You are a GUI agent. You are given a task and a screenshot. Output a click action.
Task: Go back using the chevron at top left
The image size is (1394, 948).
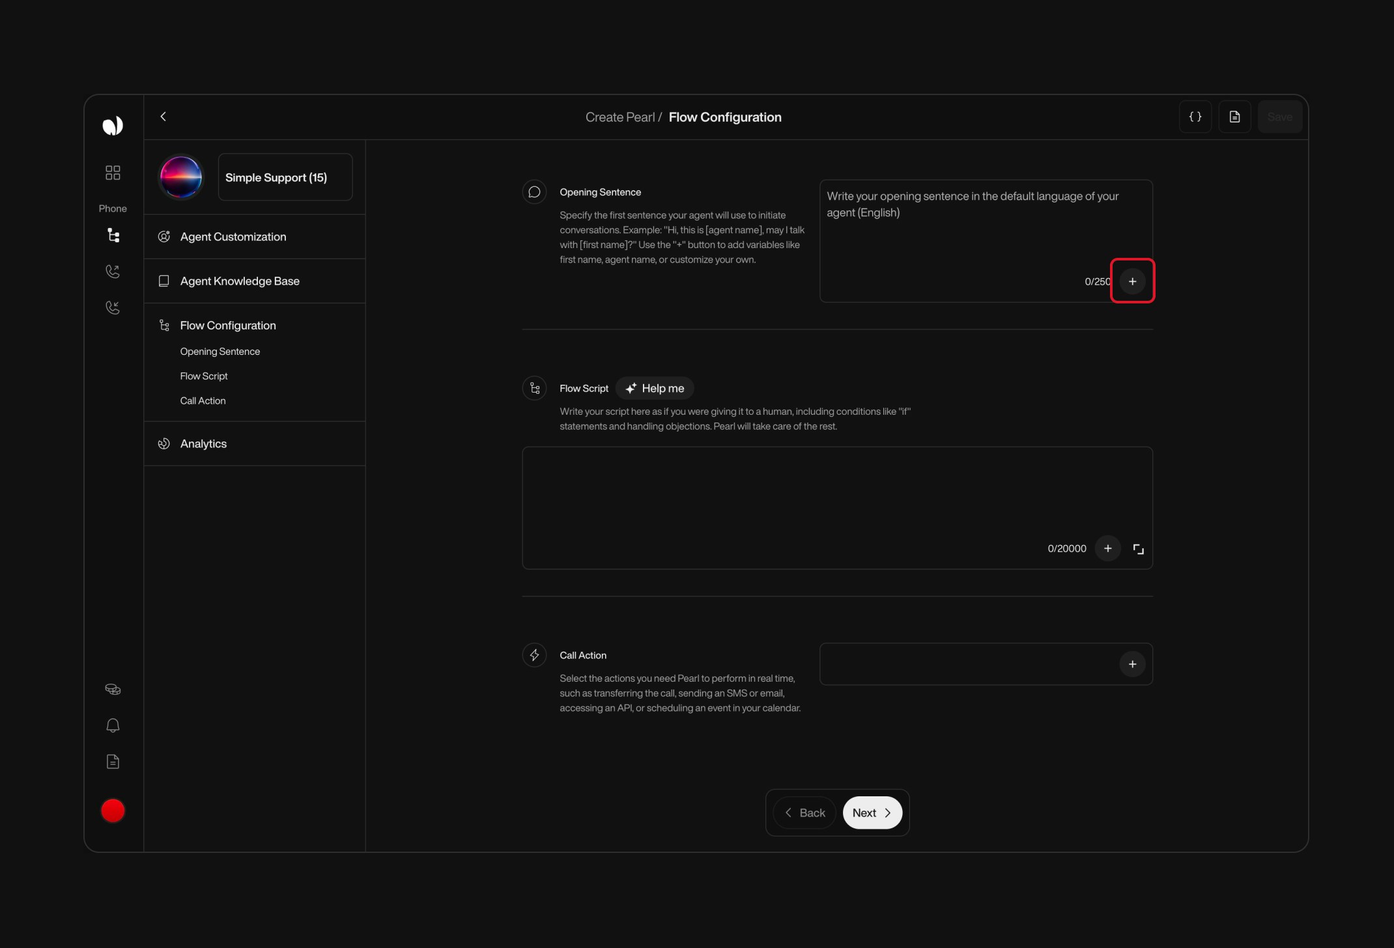tap(163, 117)
